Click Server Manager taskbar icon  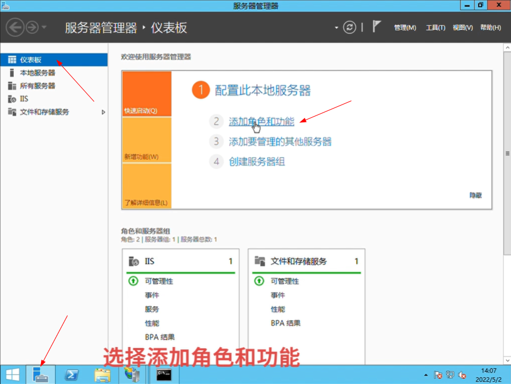[x=40, y=375]
